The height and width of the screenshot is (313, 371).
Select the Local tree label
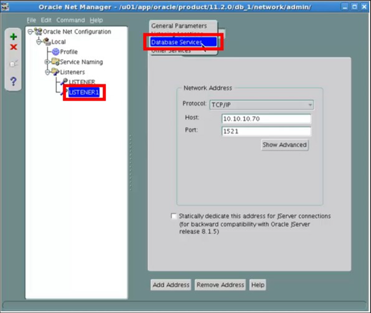click(x=58, y=42)
